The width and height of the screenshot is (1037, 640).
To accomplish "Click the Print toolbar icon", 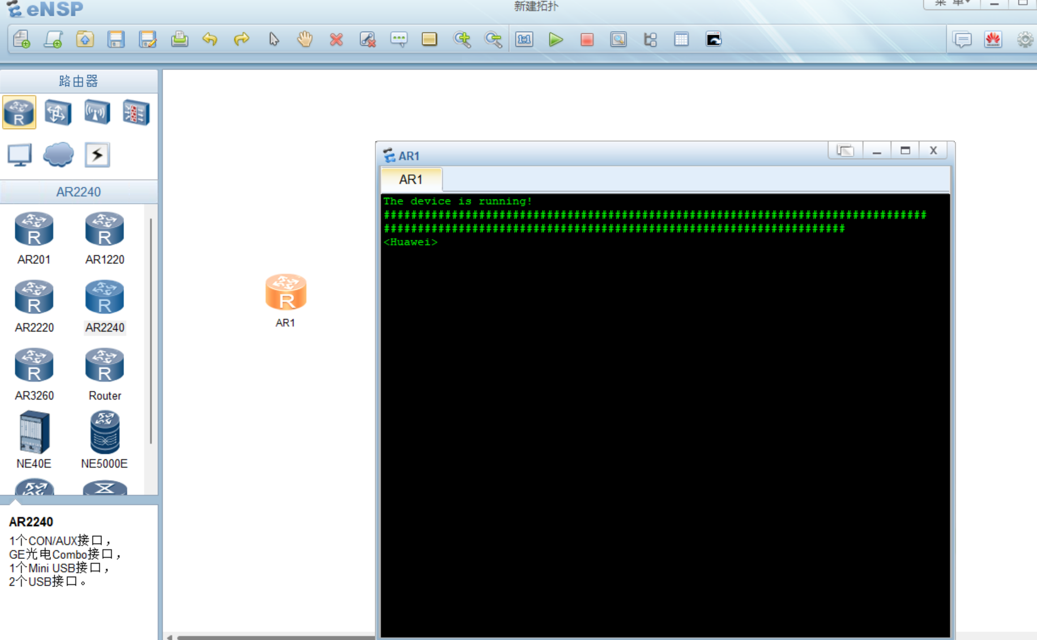I will pyautogui.click(x=180, y=40).
